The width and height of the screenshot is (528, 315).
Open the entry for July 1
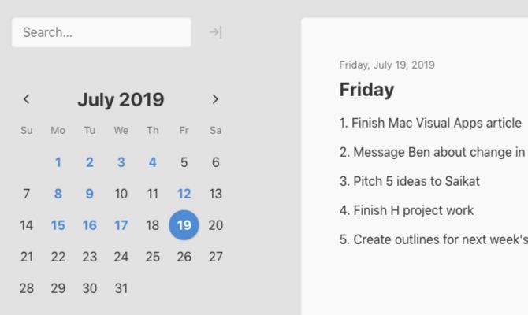point(58,162)
